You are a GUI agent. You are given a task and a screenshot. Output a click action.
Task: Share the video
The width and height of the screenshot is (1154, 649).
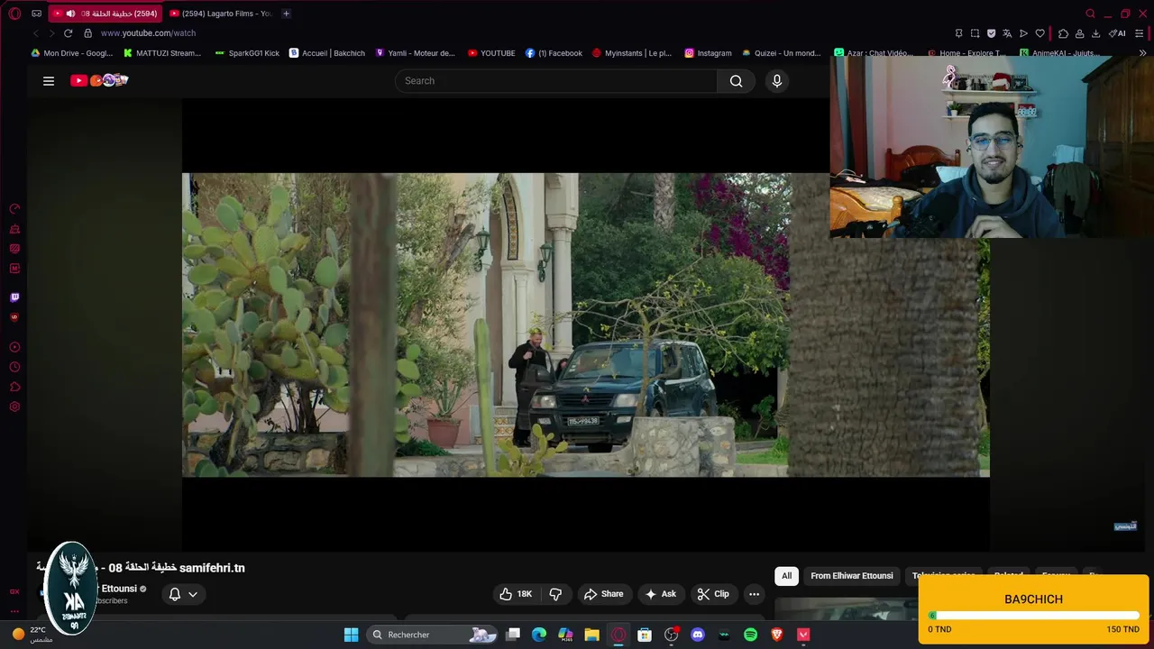tap(603, 594)
